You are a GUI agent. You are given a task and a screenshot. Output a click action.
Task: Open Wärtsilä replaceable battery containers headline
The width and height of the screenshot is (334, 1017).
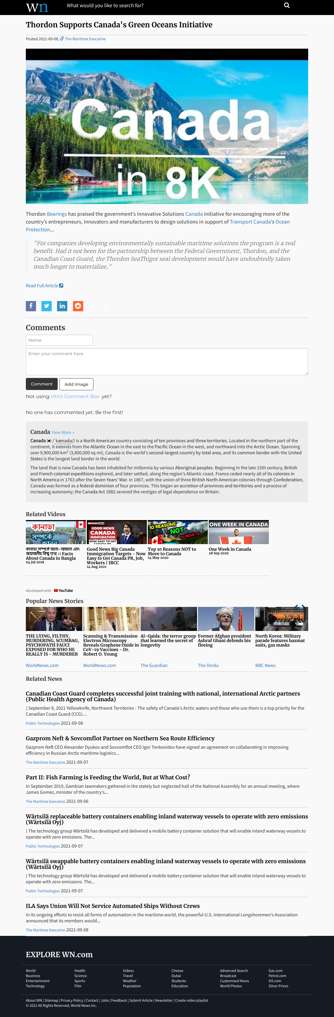167,819
